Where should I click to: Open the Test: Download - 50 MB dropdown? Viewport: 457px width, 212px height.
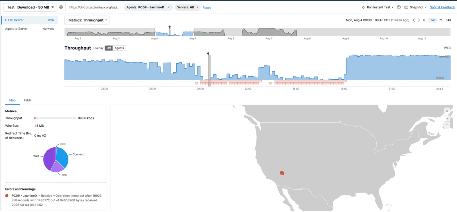(30, 7)
